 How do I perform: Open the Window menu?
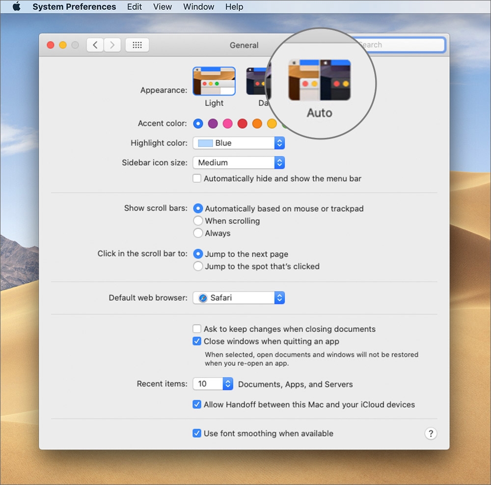198,6
